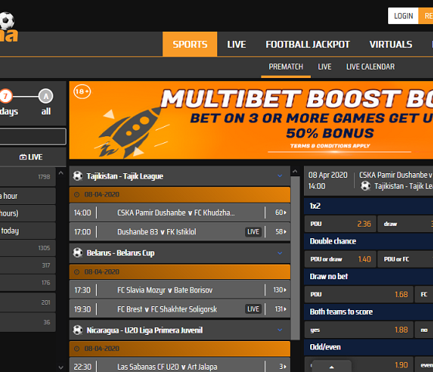Image resolution: width=433 pixels, height=372 pixels.
Task: Click the LOGIN button
Action: [403, 16]
